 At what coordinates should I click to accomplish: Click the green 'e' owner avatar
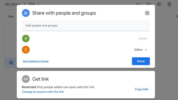point(26,38)
